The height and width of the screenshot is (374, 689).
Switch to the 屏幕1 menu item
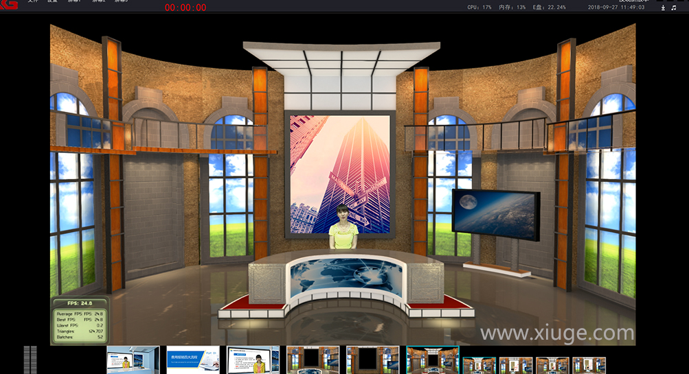pyautogui.click(x=74, y=2)
